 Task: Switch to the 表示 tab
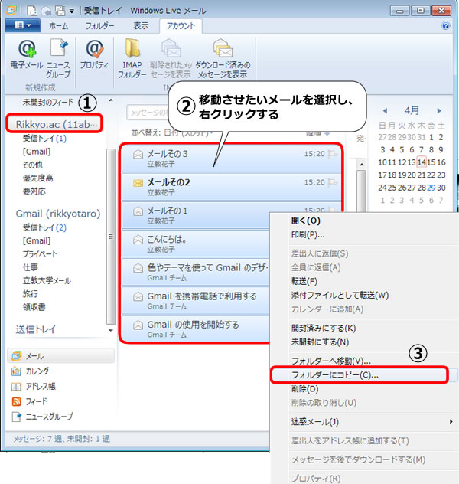coord(141,25)
